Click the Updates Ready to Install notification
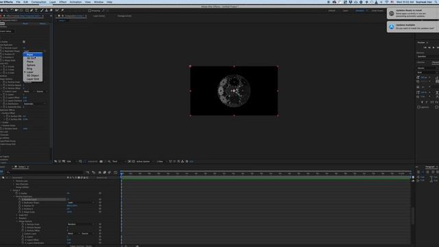This screenshot has height=247, width=439. pyautogui.click(x=413, y=13)
